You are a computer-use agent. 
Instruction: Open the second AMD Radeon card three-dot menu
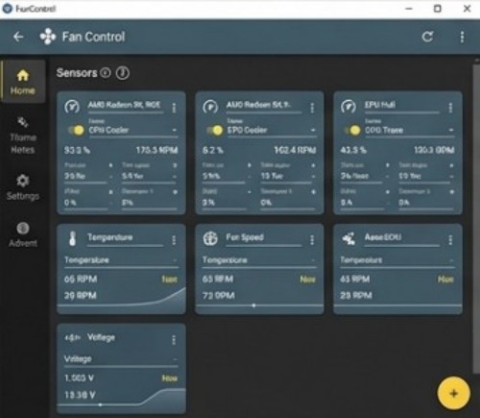click(312, 108)
